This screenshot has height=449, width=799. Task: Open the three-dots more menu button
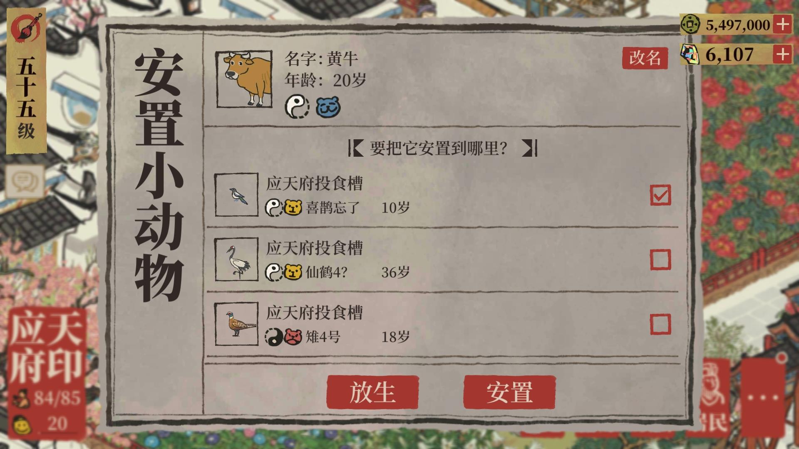click(x=763, y=398)
